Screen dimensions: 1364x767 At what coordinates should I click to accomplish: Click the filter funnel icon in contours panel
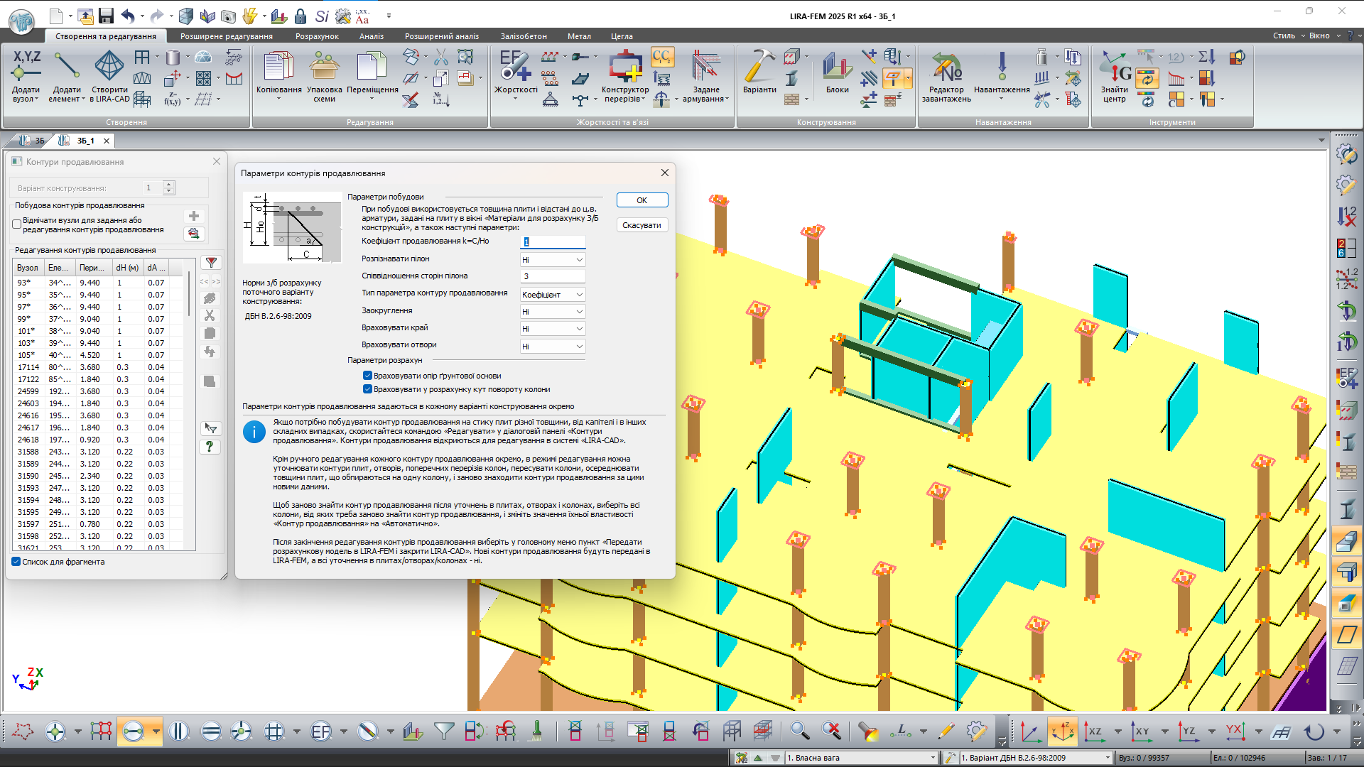tap(211, 263)
